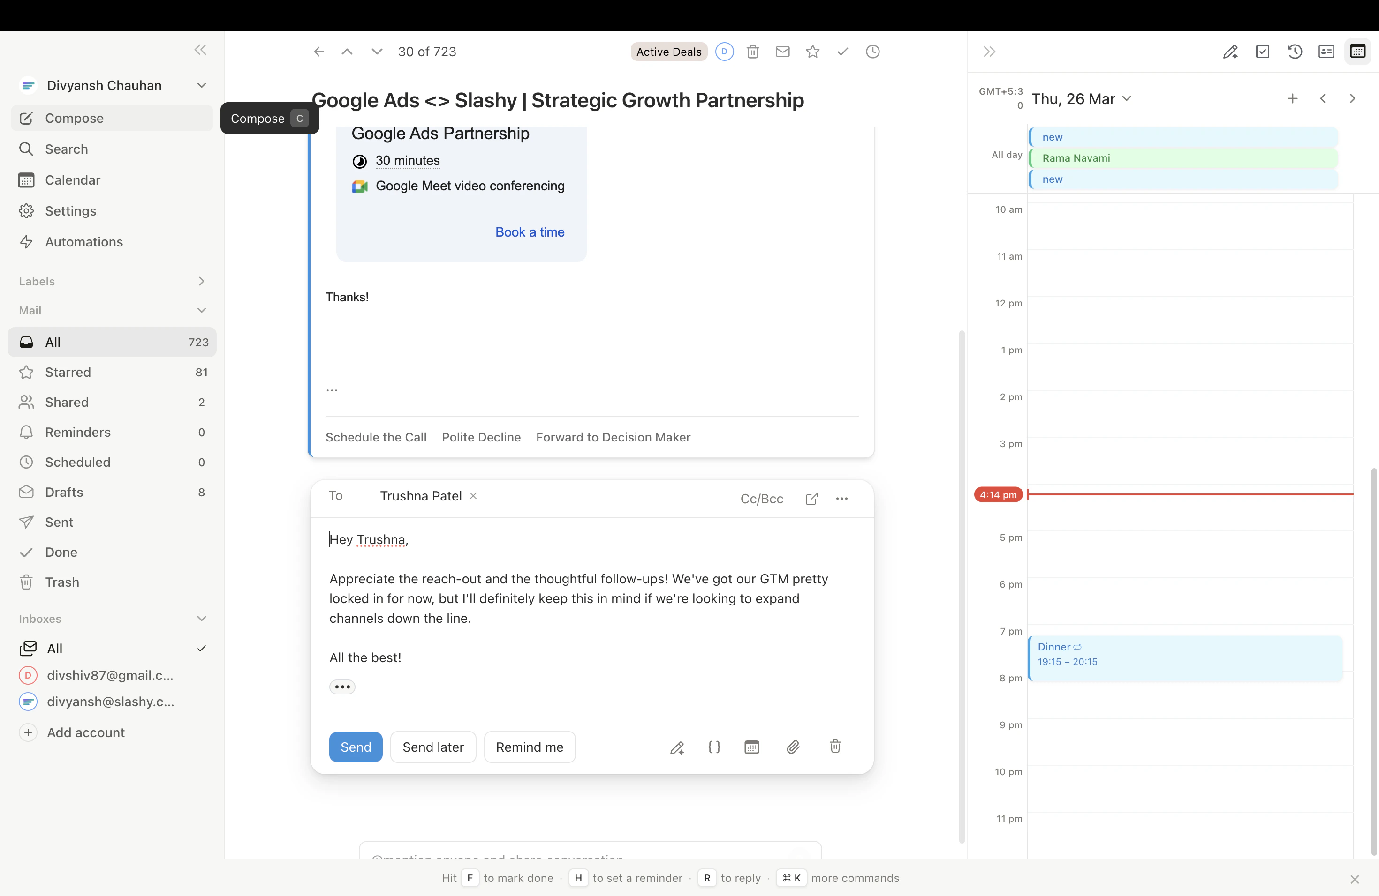Star the current conversation

(x=812, y=52)
